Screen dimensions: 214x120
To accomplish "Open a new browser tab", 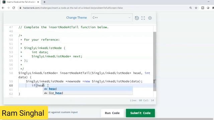I will [x=44, y=2].
